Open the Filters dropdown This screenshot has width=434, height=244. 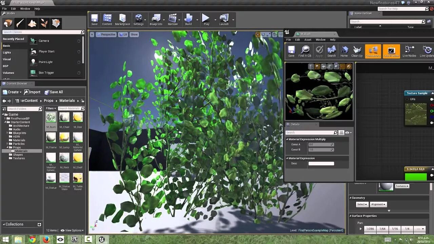[x=51, y=108]
